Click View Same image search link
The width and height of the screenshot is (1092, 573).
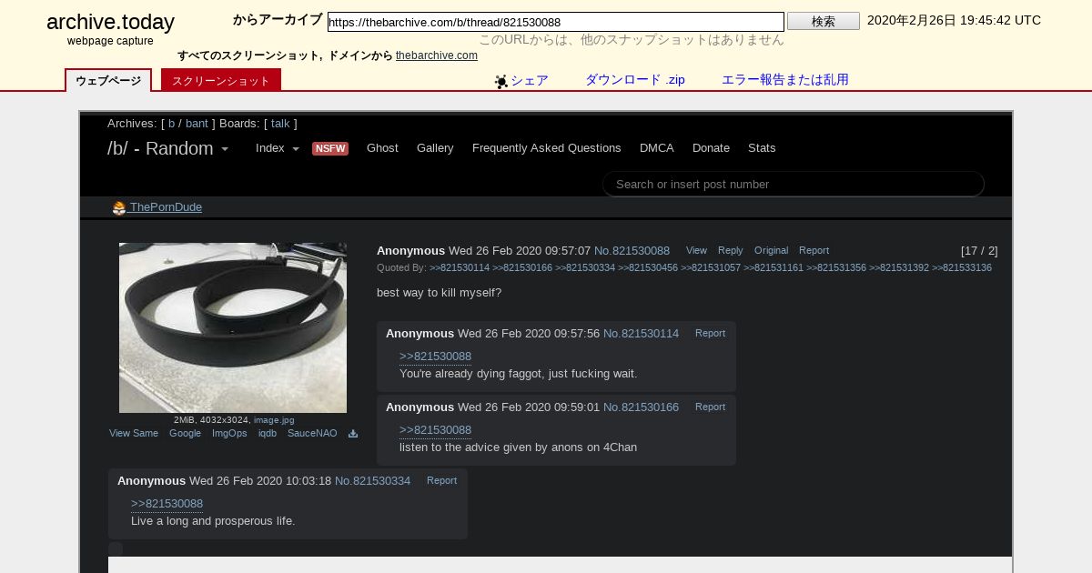(134, 434)
